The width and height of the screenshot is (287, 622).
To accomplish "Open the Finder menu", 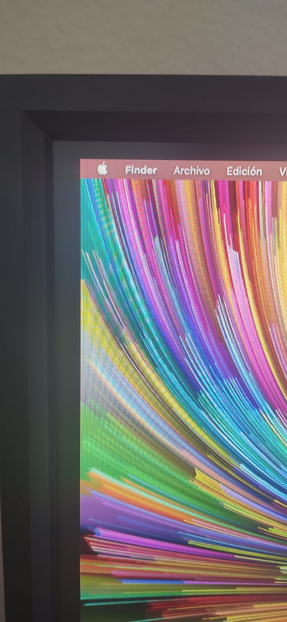I will click(x=141, y=170).
